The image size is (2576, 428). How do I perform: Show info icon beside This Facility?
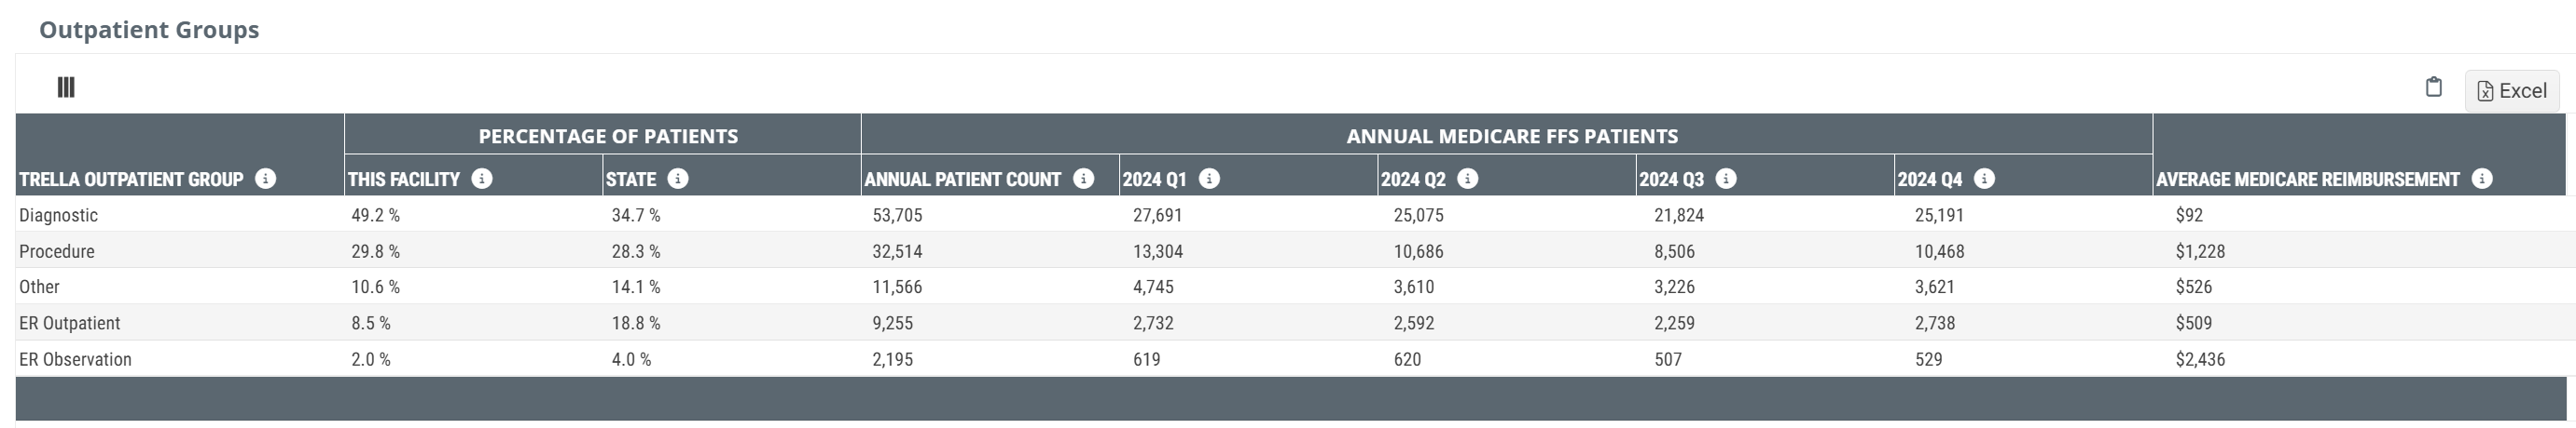[x=482, y=179]
